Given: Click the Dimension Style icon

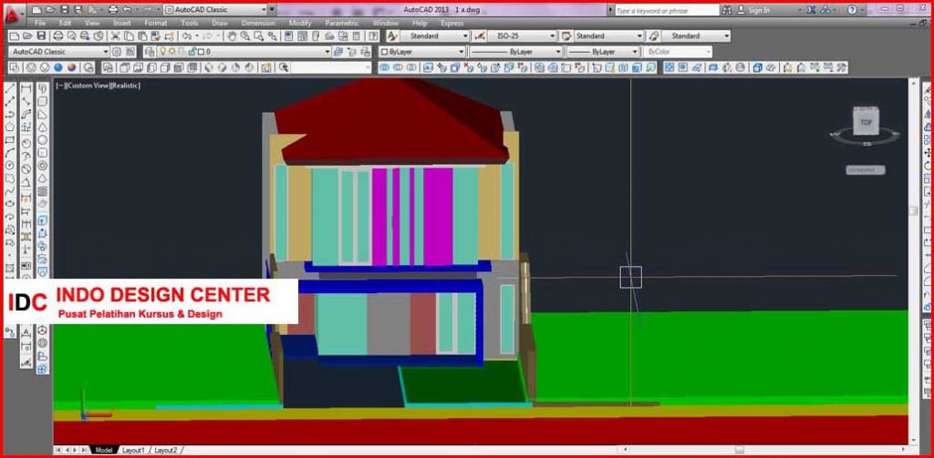Looking at the screenshot, I should coord(479,36).
